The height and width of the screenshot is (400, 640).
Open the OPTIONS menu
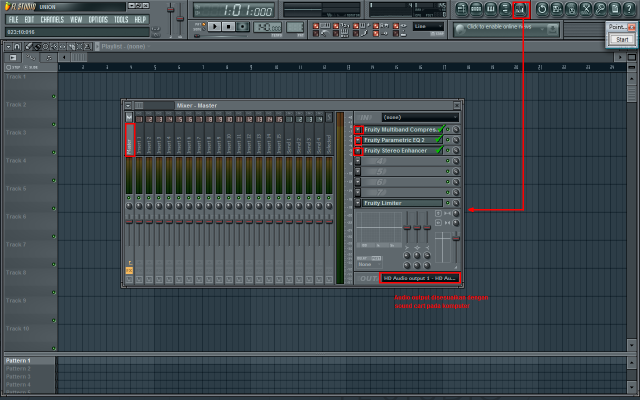coord(98,19)
